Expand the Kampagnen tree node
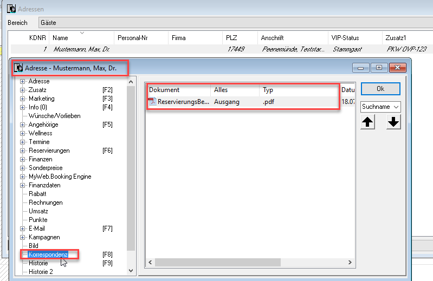 (22, 237)
